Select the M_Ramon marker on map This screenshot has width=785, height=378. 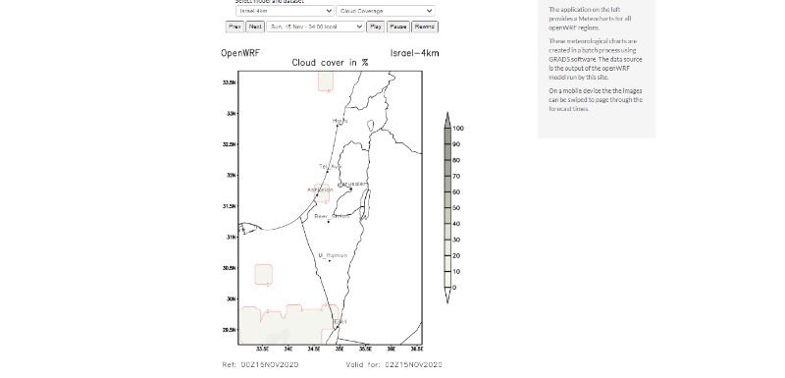coord(329,260)
